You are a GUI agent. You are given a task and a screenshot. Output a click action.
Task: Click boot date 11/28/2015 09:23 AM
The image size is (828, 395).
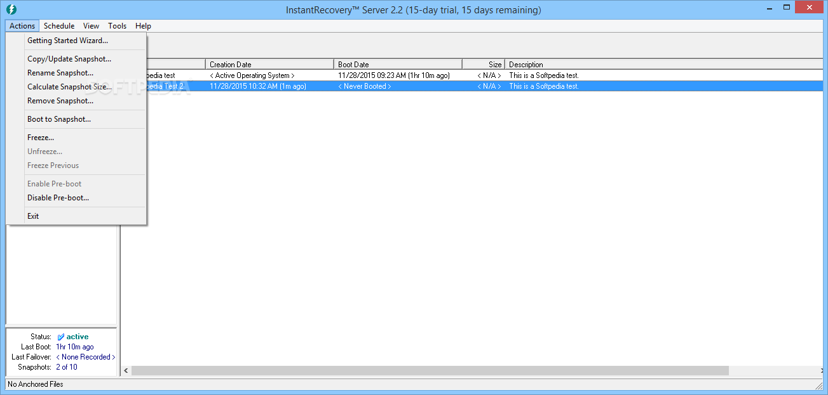click(x=394, y=75)
